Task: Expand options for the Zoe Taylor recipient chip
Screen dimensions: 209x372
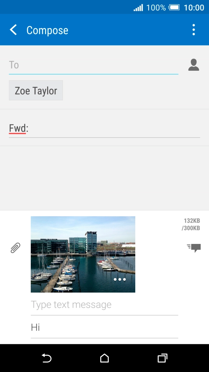Action: pos(36,90)
